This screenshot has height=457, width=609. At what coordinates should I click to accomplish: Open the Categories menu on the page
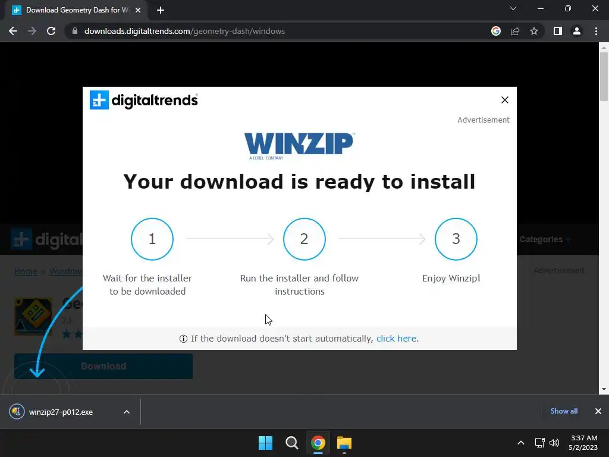[x=545, y=239]
